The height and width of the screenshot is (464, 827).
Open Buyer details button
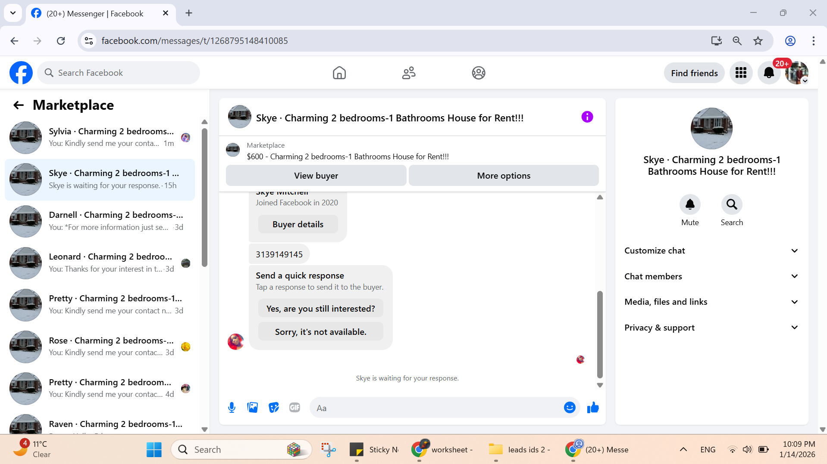[x=298, y=224]
